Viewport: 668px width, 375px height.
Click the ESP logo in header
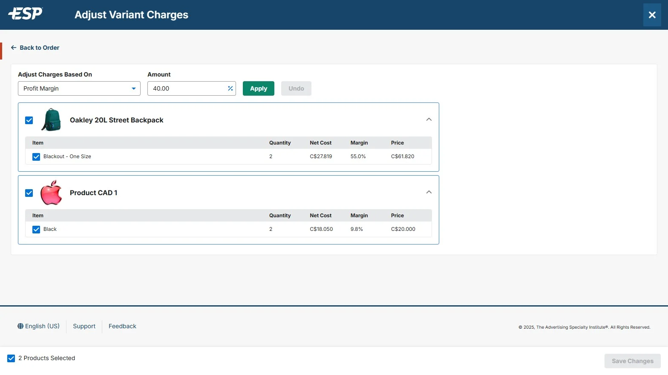point(26,14)
